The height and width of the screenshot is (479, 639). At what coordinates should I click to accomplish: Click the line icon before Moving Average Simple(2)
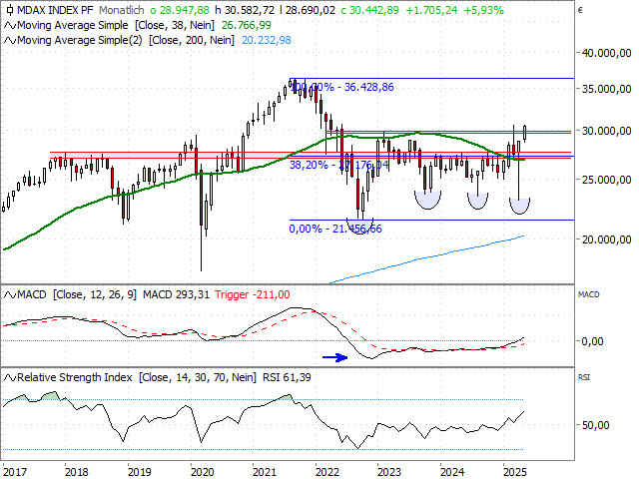pos(10,40)
